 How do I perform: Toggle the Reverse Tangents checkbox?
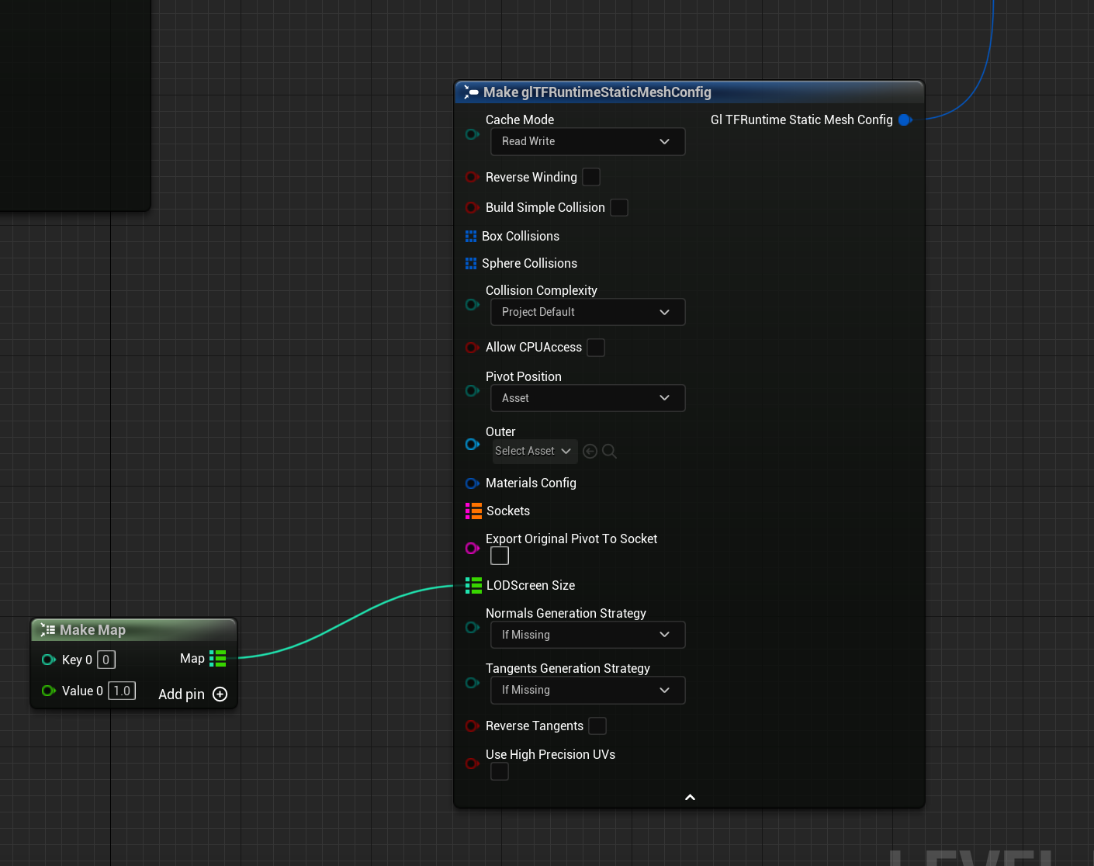pos(597,726)
